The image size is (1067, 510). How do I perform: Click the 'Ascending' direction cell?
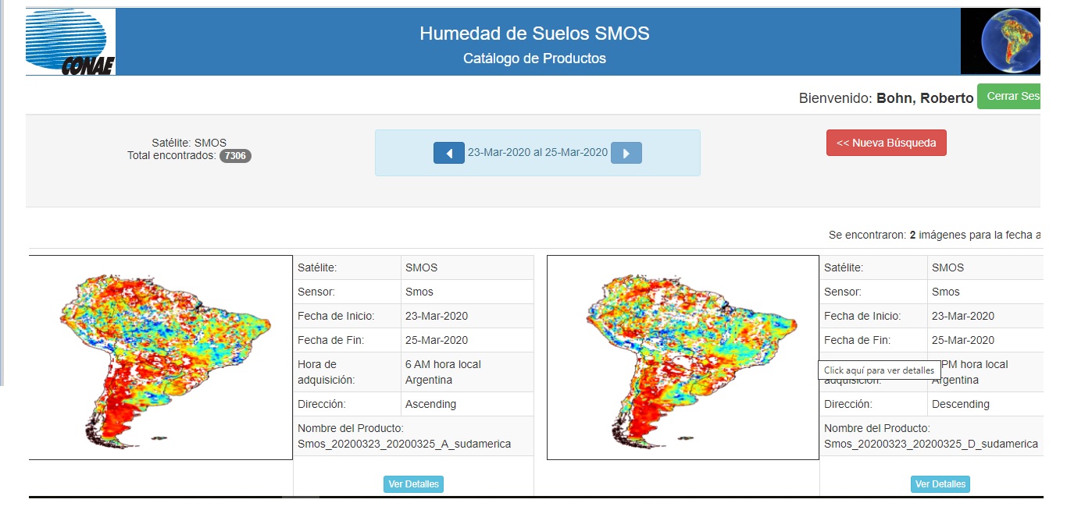(467, 404)
